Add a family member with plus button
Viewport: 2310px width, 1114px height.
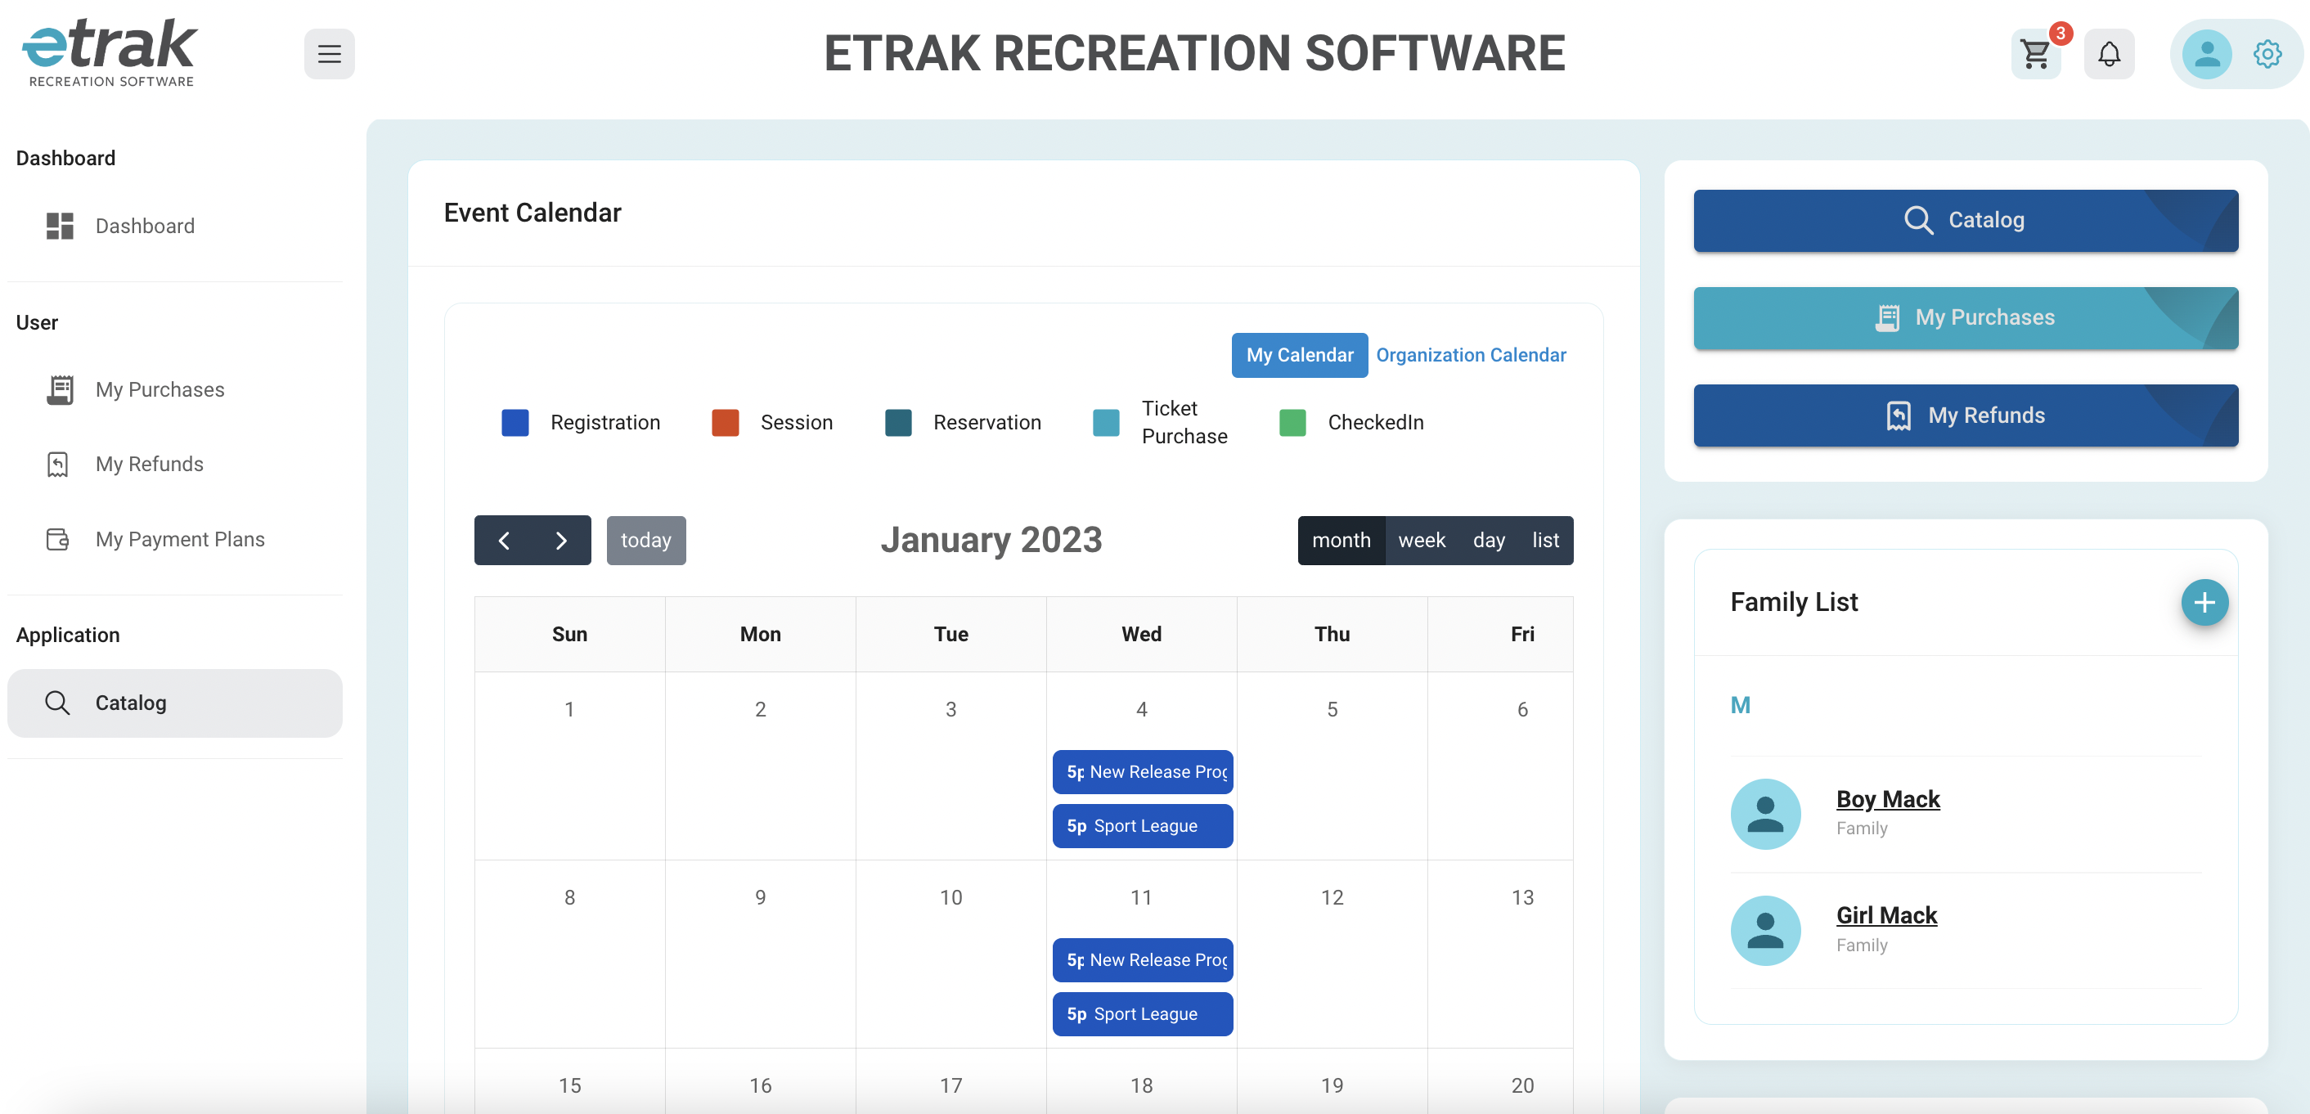2204,602
